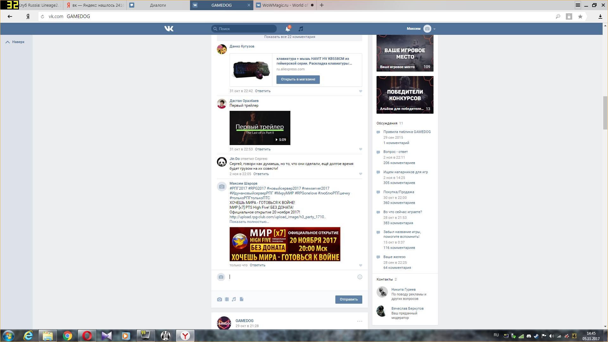Open the browser hamburger menu
The width and height of the screenshot is (608, 342).
578,5
